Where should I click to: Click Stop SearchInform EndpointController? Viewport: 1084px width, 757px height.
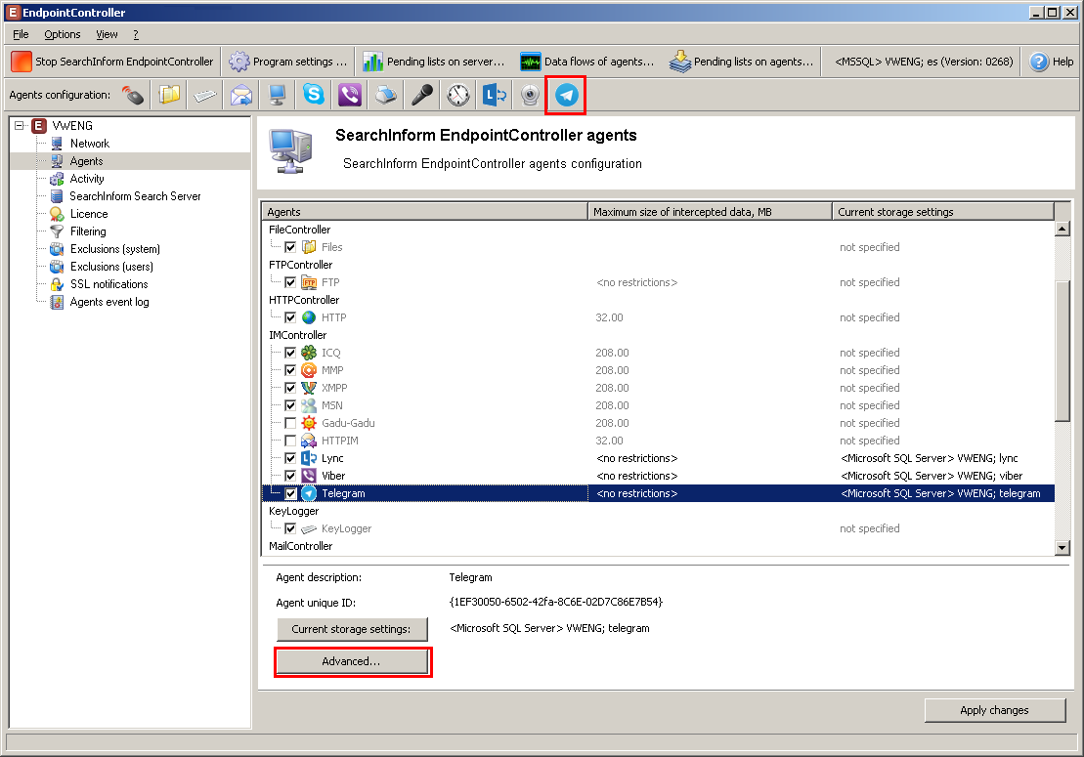tap(112, 62)
